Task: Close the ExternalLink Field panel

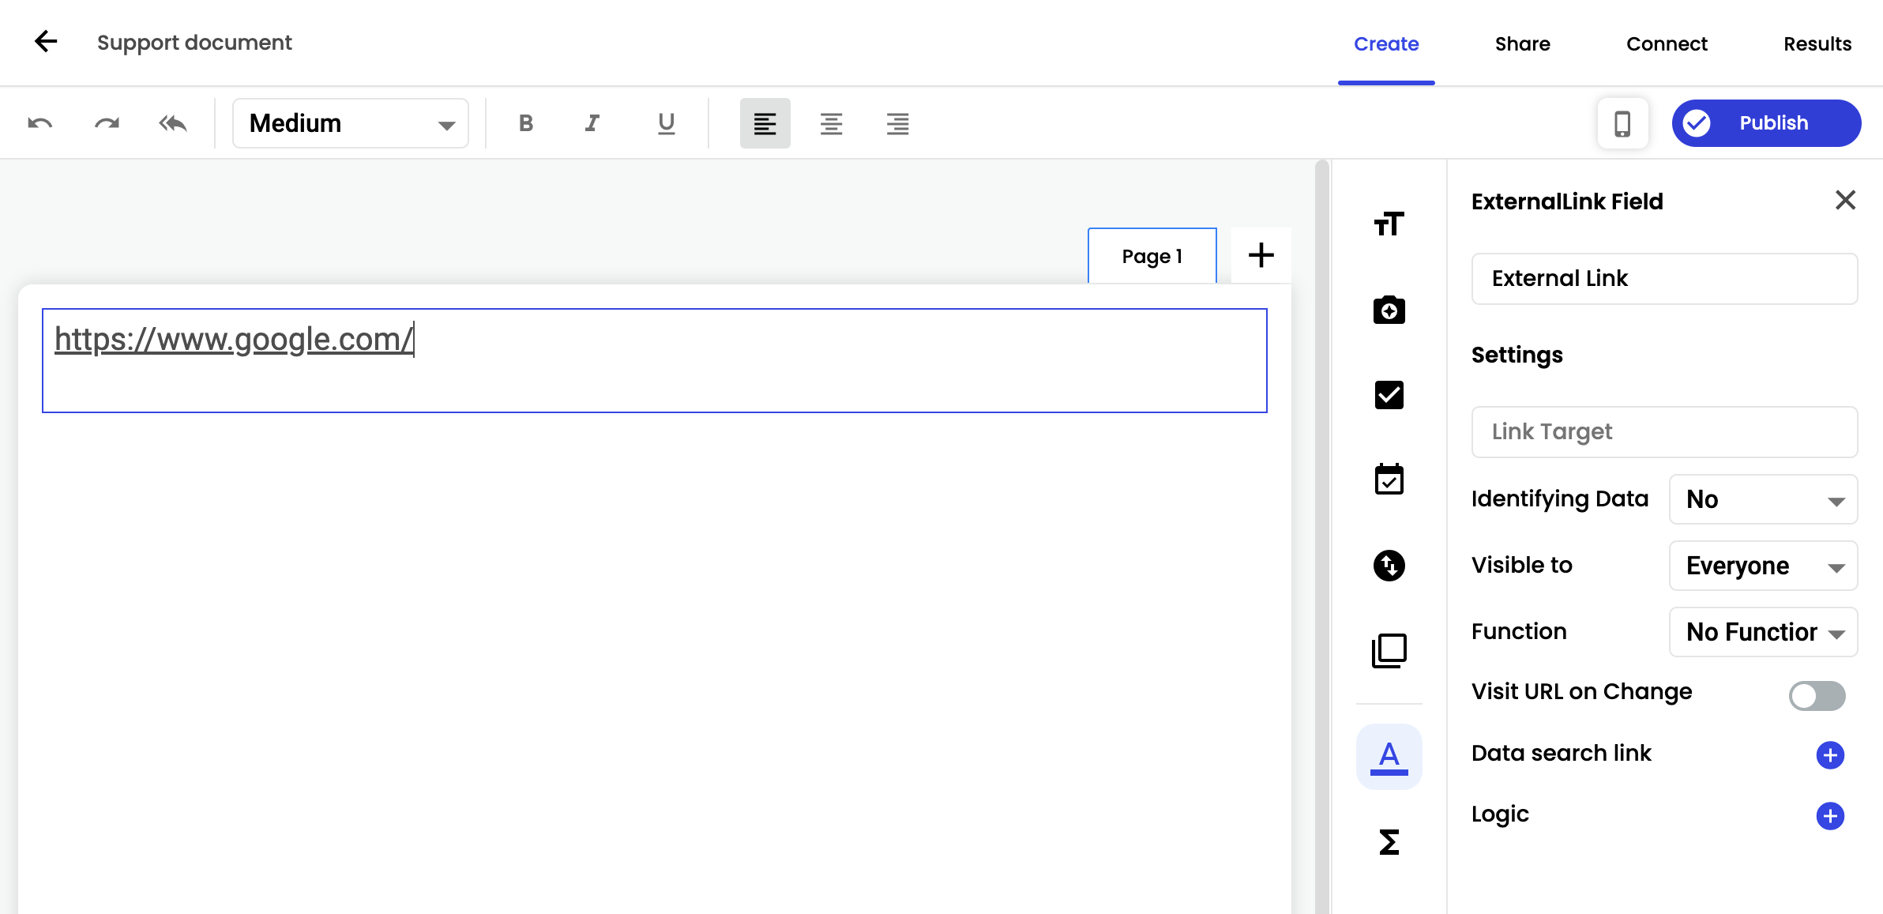Action: click(1845, 200)
